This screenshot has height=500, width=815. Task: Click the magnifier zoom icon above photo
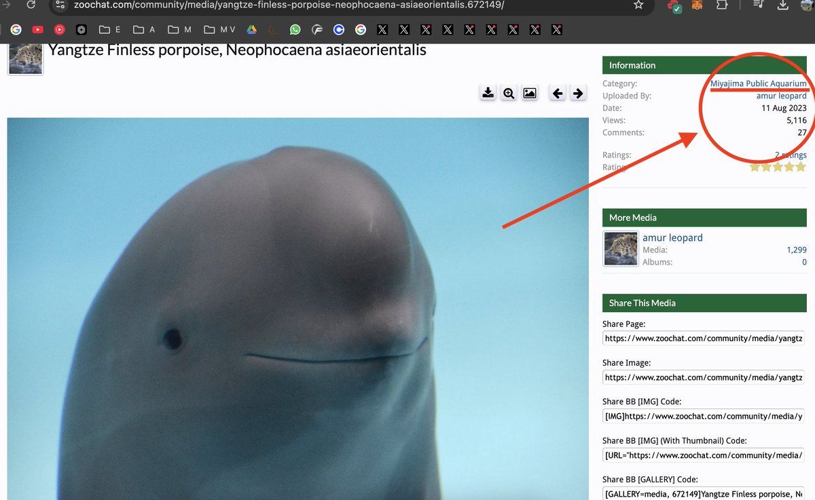click(509, 93)
